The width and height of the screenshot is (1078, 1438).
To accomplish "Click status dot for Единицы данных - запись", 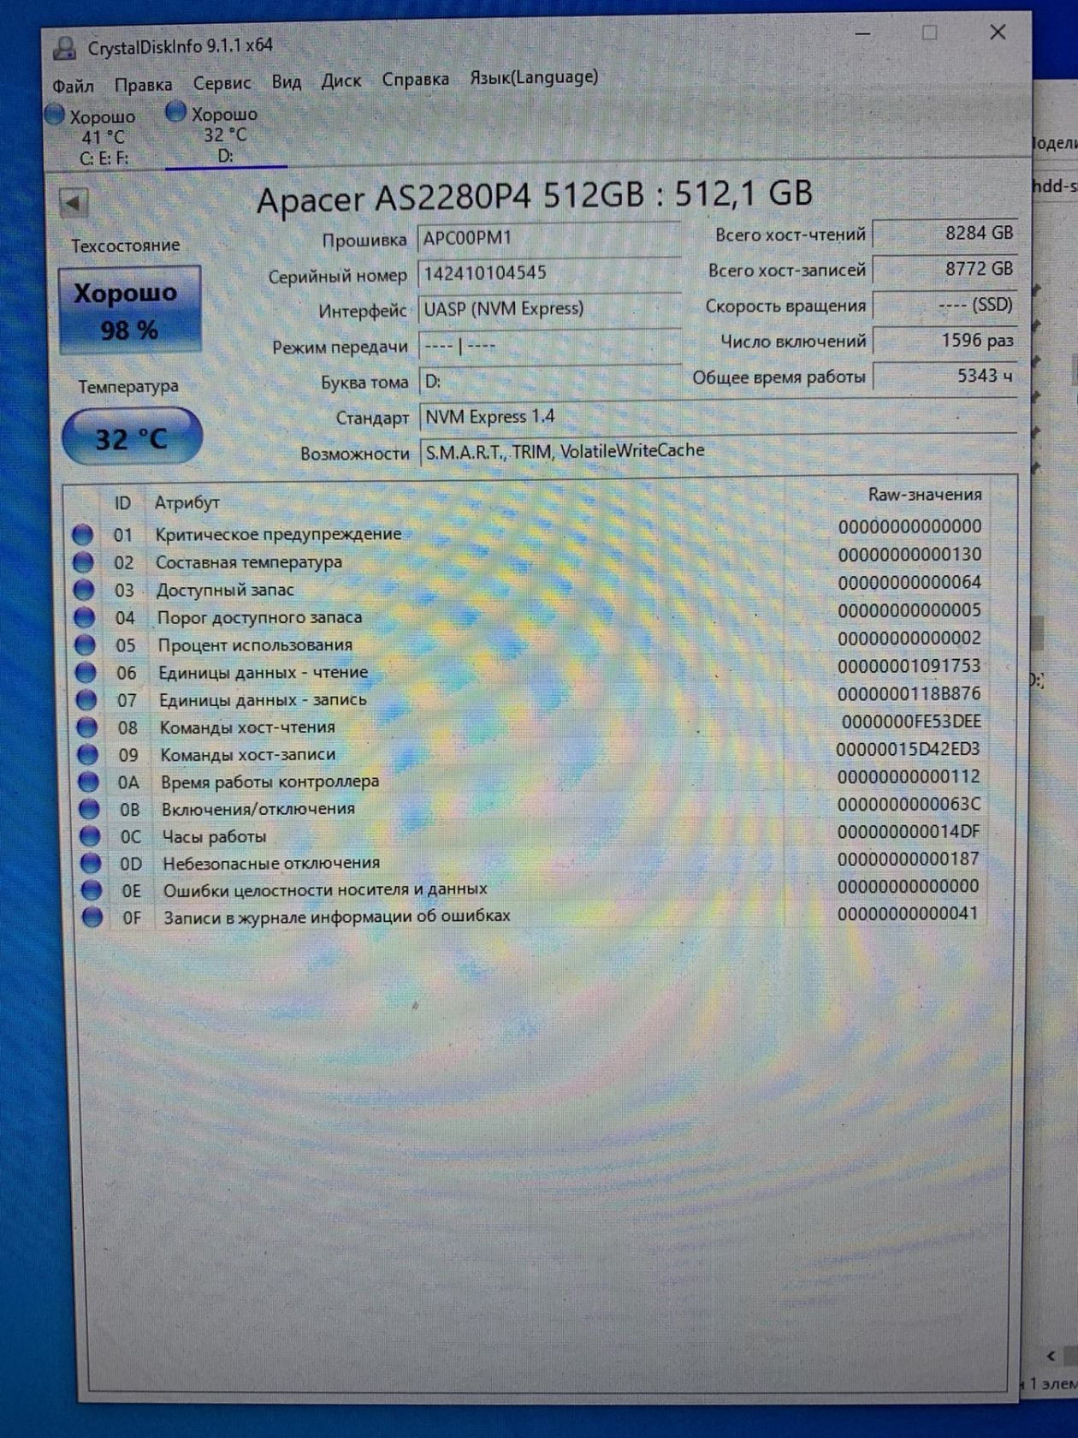I will tap(86, 700).
